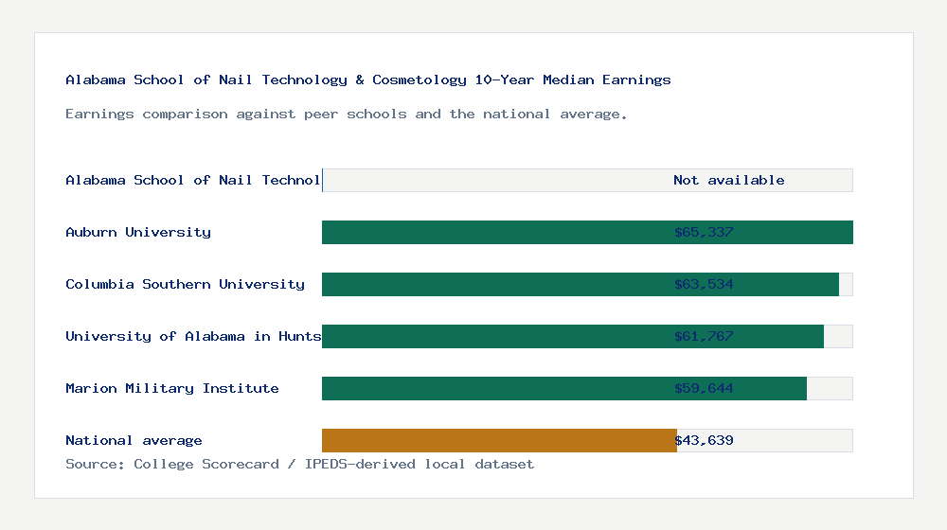Click the $63,534 value

(x=704, y=284)
